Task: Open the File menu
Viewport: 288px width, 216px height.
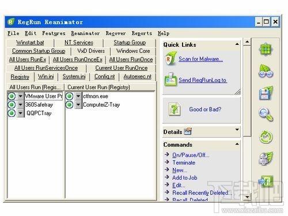Action: coord(13,33)
